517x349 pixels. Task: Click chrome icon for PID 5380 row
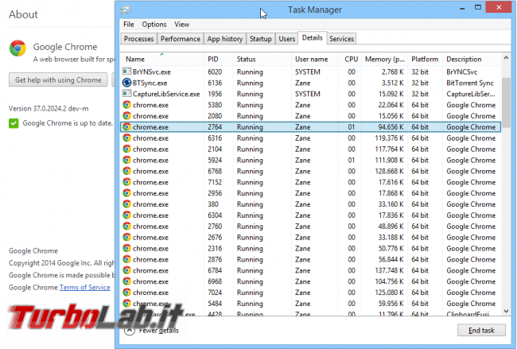(126, 105)
